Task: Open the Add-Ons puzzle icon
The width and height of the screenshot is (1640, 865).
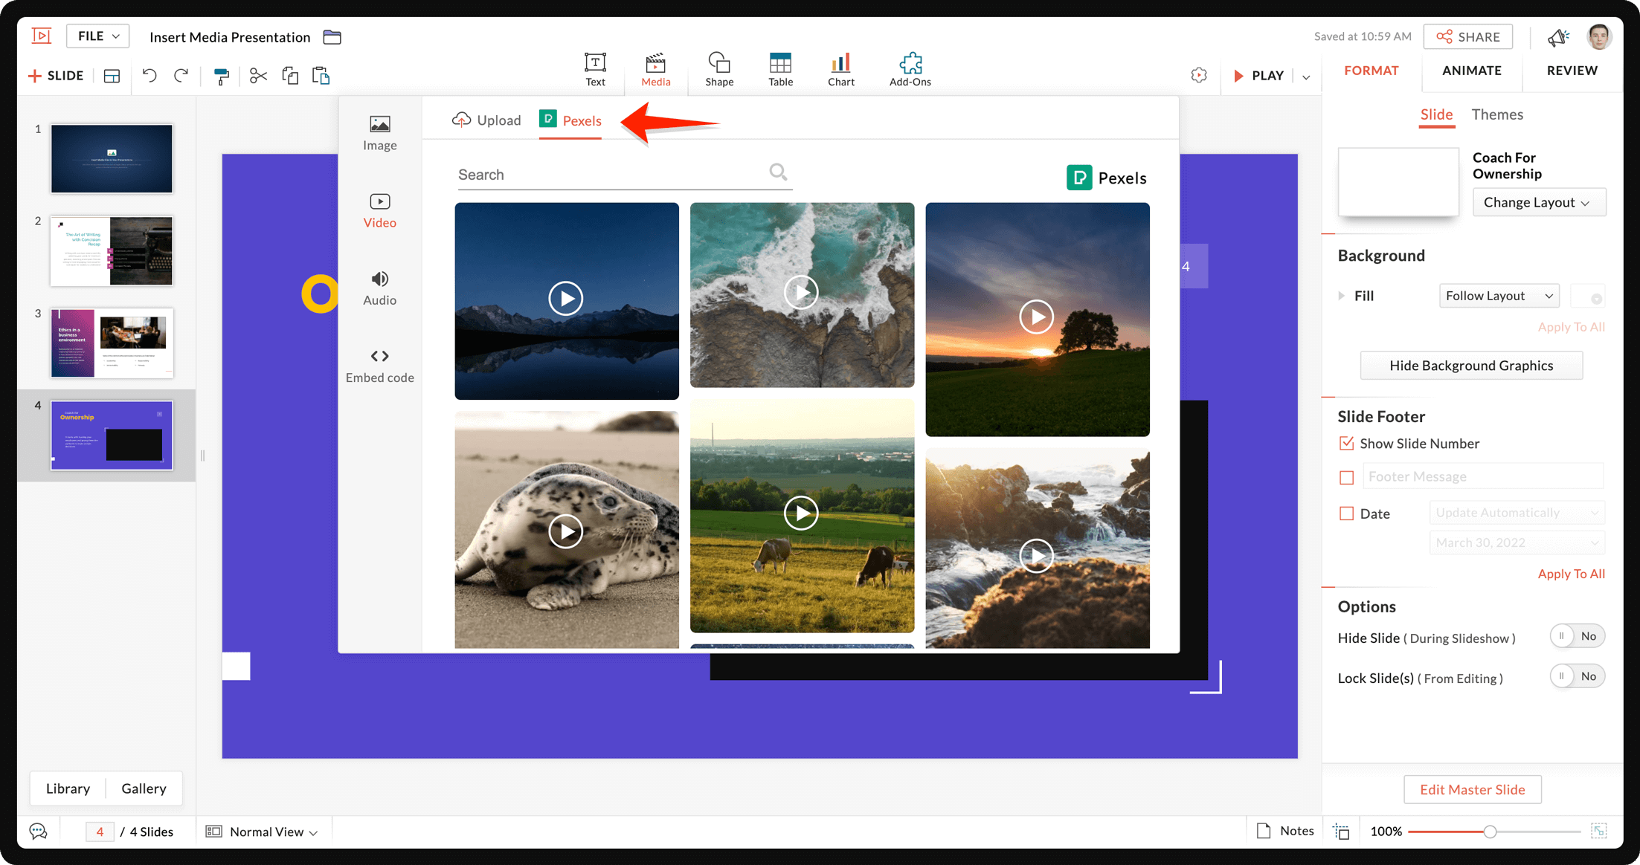Action: point(910,69)
